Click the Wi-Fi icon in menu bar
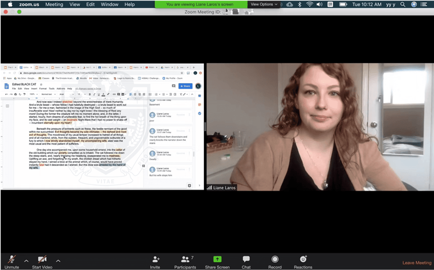Image resolution: width=434 pixels, height=270 pixels. tap(310, 4)
